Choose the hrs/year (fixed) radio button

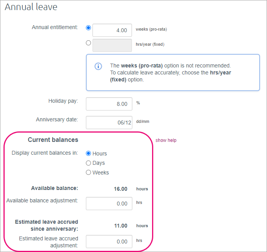[x=89, y=43]
